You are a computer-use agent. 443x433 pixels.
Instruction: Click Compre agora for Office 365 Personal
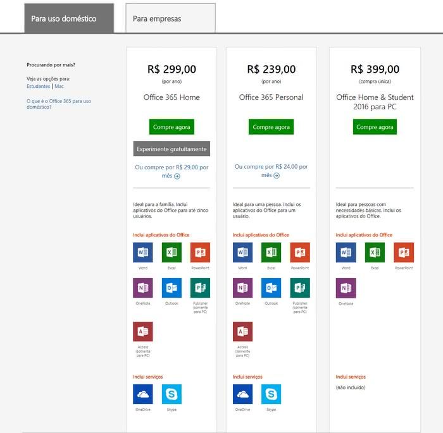coord(271,126)
